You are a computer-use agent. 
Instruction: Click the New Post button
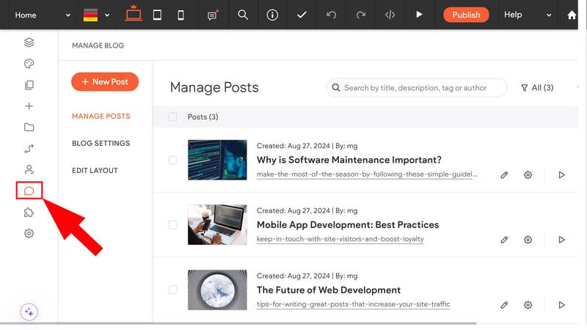tap(105, 81)
